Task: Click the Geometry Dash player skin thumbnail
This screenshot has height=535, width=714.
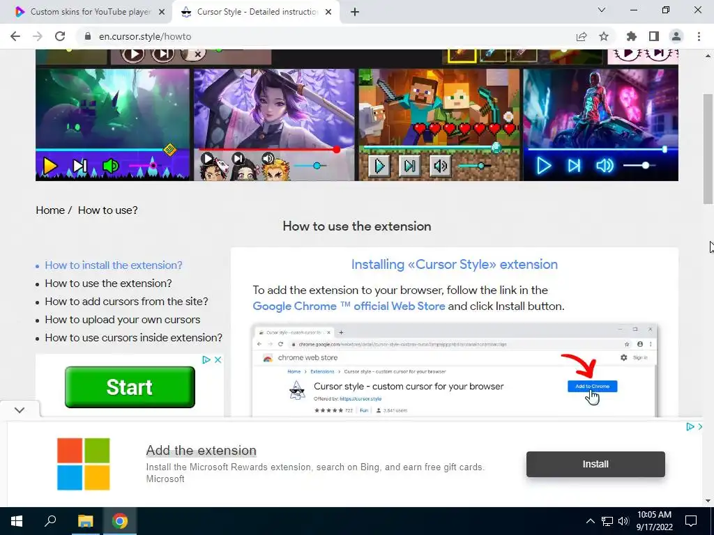Action: (x=112, y=125)
